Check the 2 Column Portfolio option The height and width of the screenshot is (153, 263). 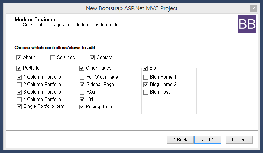pos(19,85)
